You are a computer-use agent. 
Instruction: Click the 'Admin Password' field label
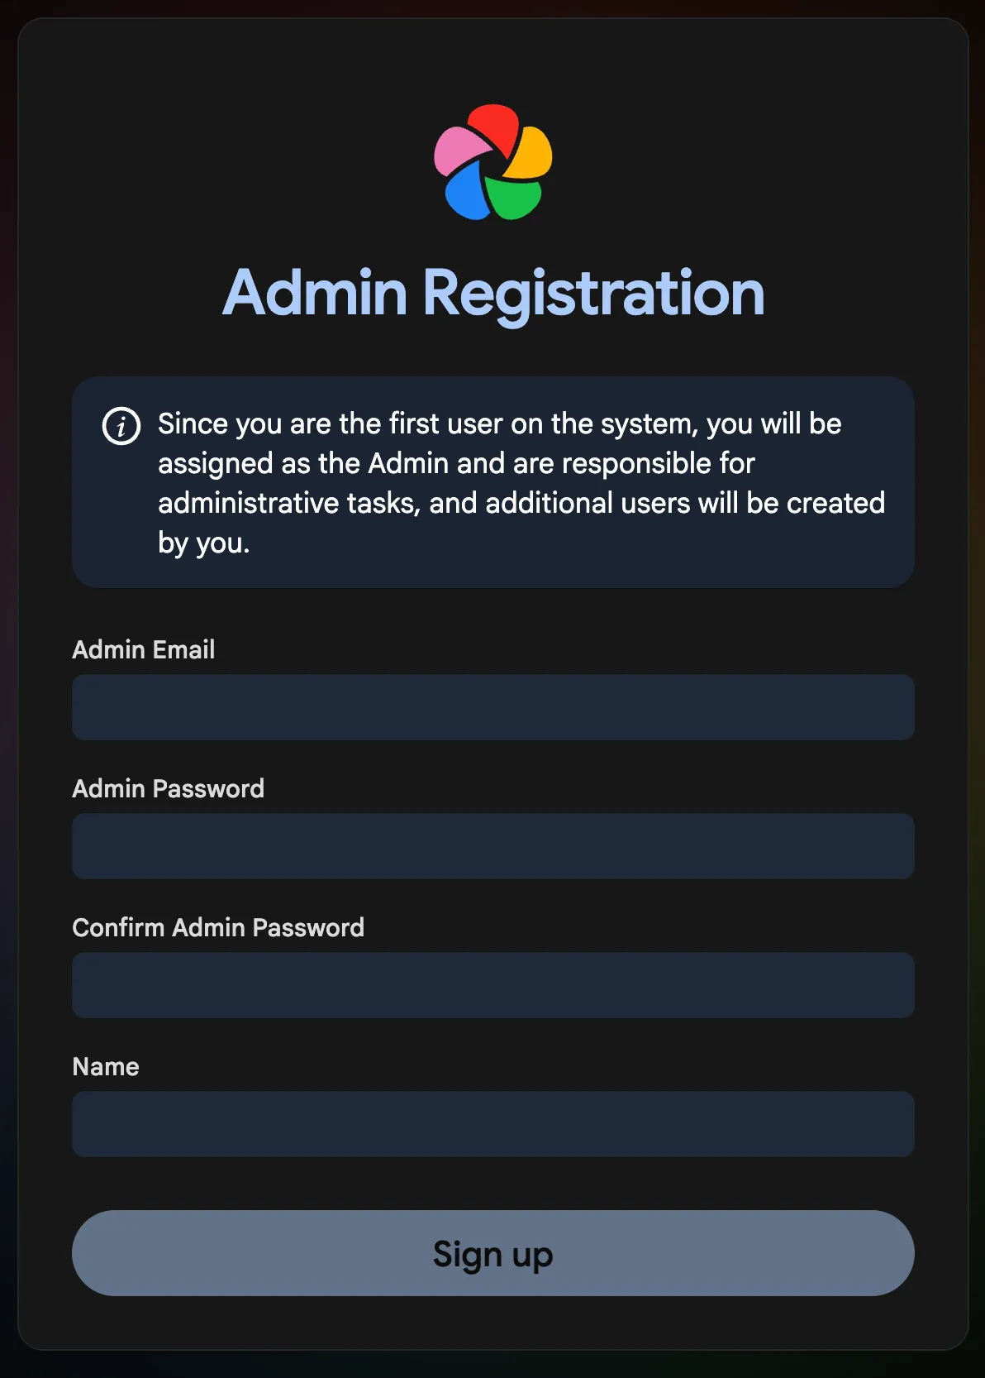pyautogui.click(x=168, y=789)
